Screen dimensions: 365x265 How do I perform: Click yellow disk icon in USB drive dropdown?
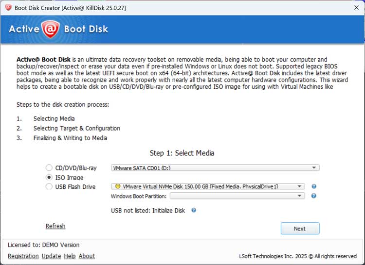pyautogui.click(x=118, y=186)
